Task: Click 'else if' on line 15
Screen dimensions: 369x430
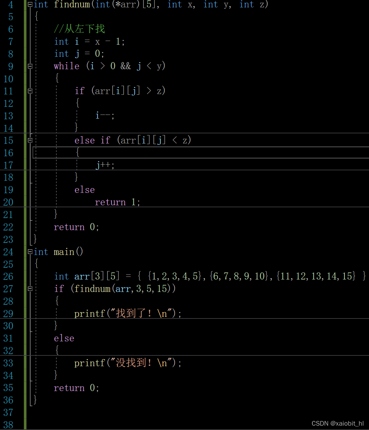Action: pyautogui.click(x=92, y=140)
